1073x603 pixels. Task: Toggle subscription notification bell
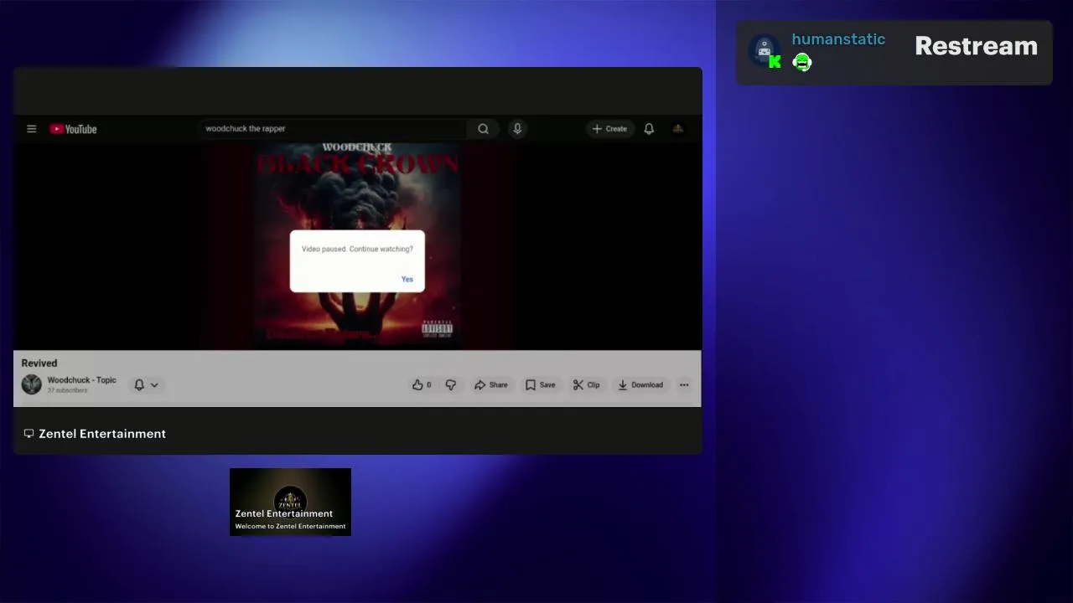(x=139, y=385)
